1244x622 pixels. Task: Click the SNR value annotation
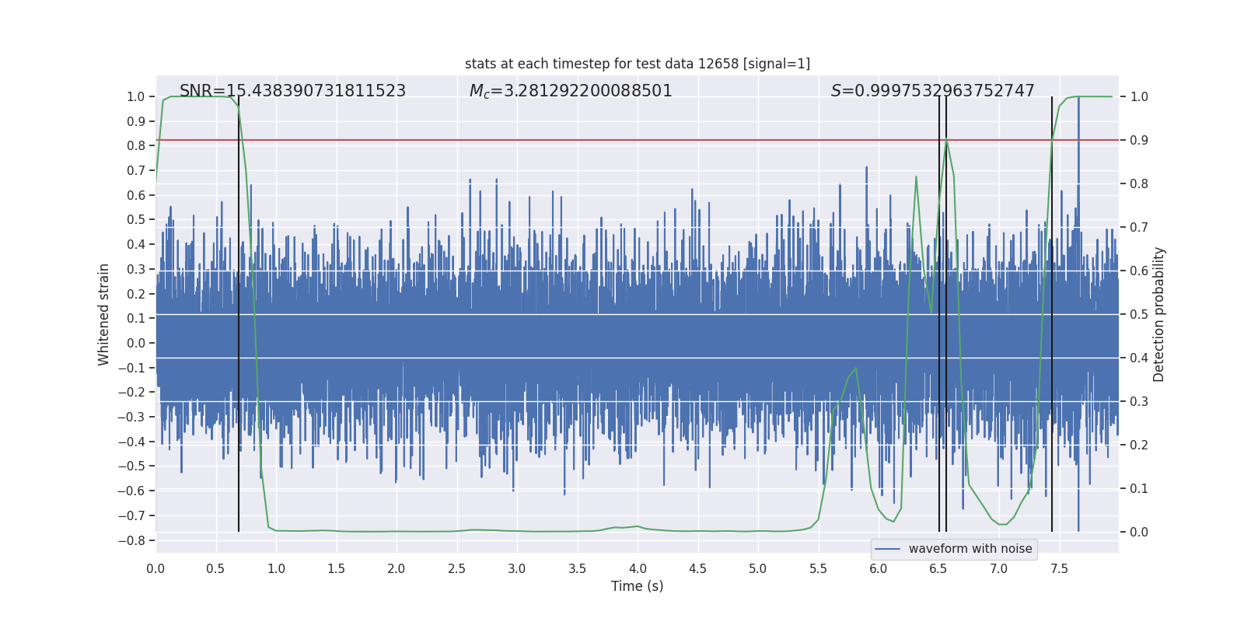click(x=292, y=91)
